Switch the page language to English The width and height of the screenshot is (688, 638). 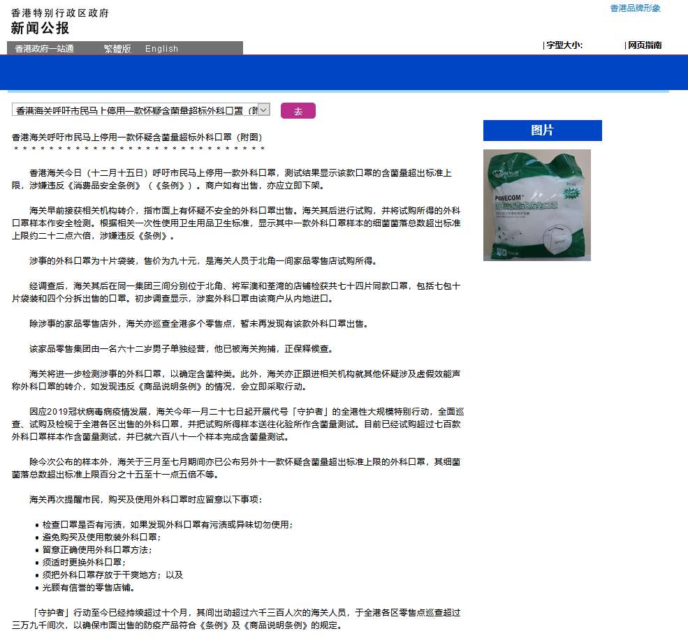pyautogui.click(x=161, y=49)
